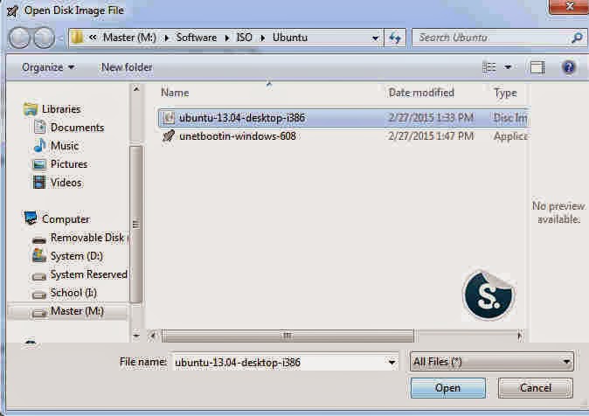Click New folder in the toolbar

click(127, 67)
